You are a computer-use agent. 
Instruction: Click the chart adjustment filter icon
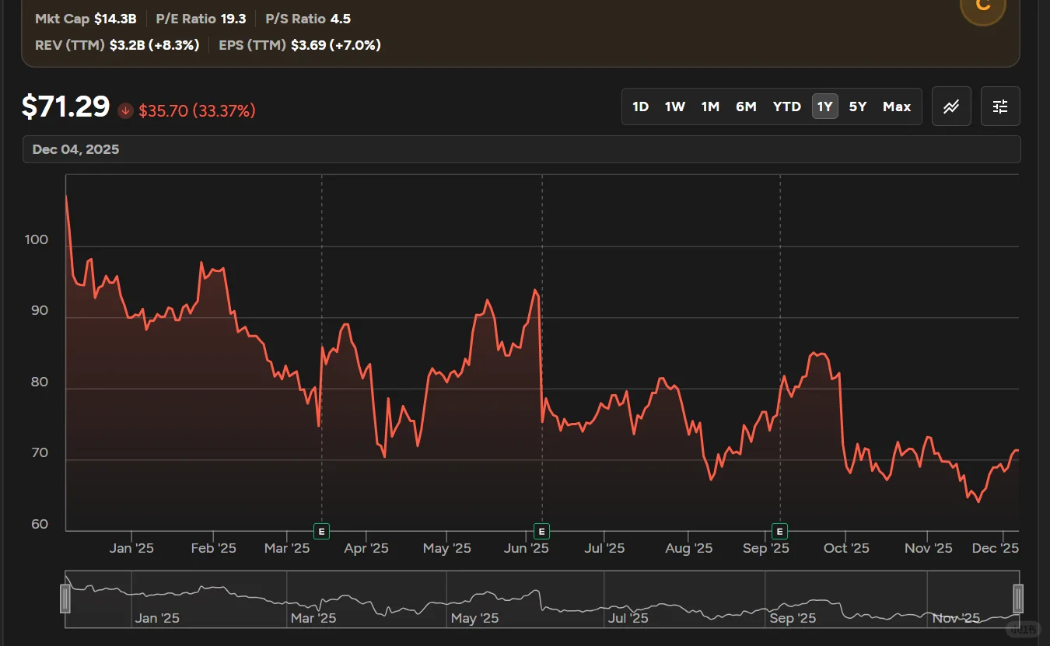[999, 106]
